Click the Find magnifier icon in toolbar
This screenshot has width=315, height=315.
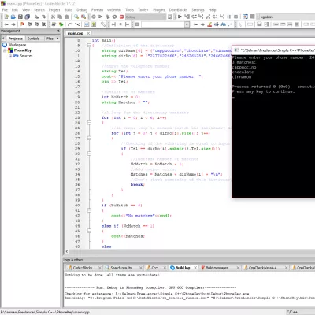[x=76, y=17]
